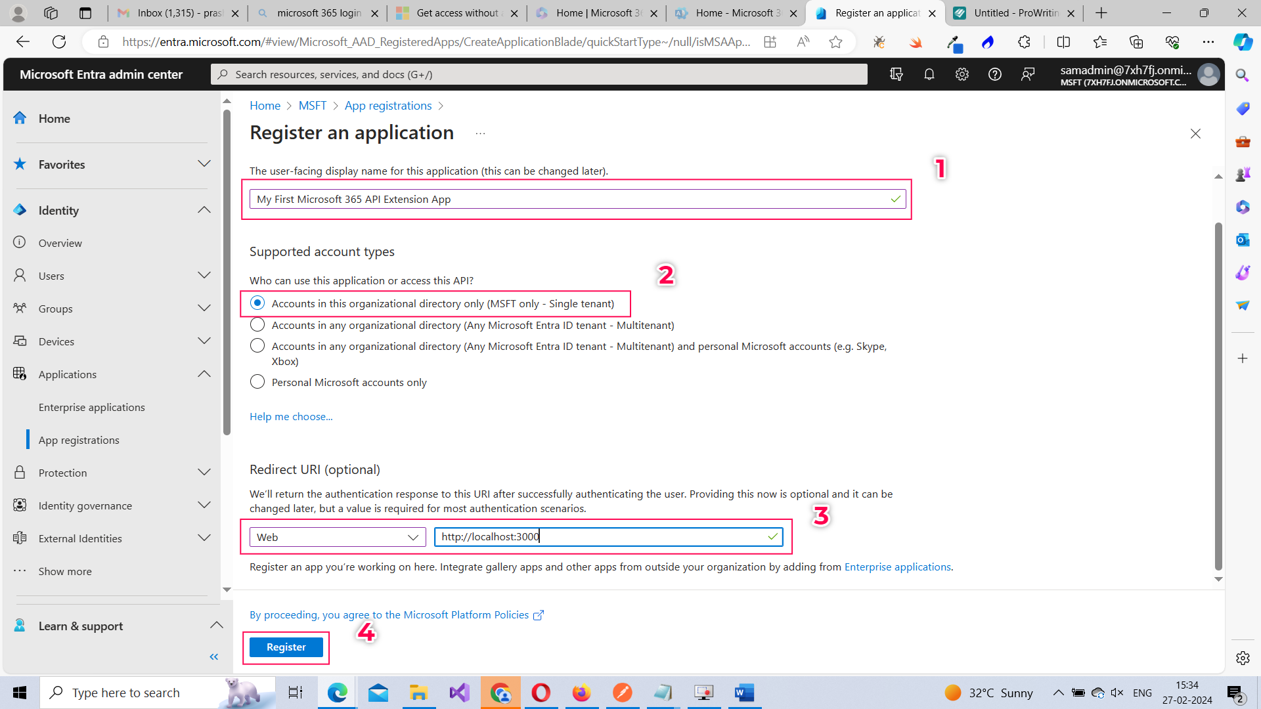Launch Word from the taskbar
This screenshot has height=709, width=1261.
744,692
